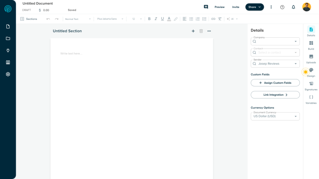Open the Sender Josep Reviews dropdown
This screenshot has height=179, width=319.
pyautogui.click(x=275, y=64)
